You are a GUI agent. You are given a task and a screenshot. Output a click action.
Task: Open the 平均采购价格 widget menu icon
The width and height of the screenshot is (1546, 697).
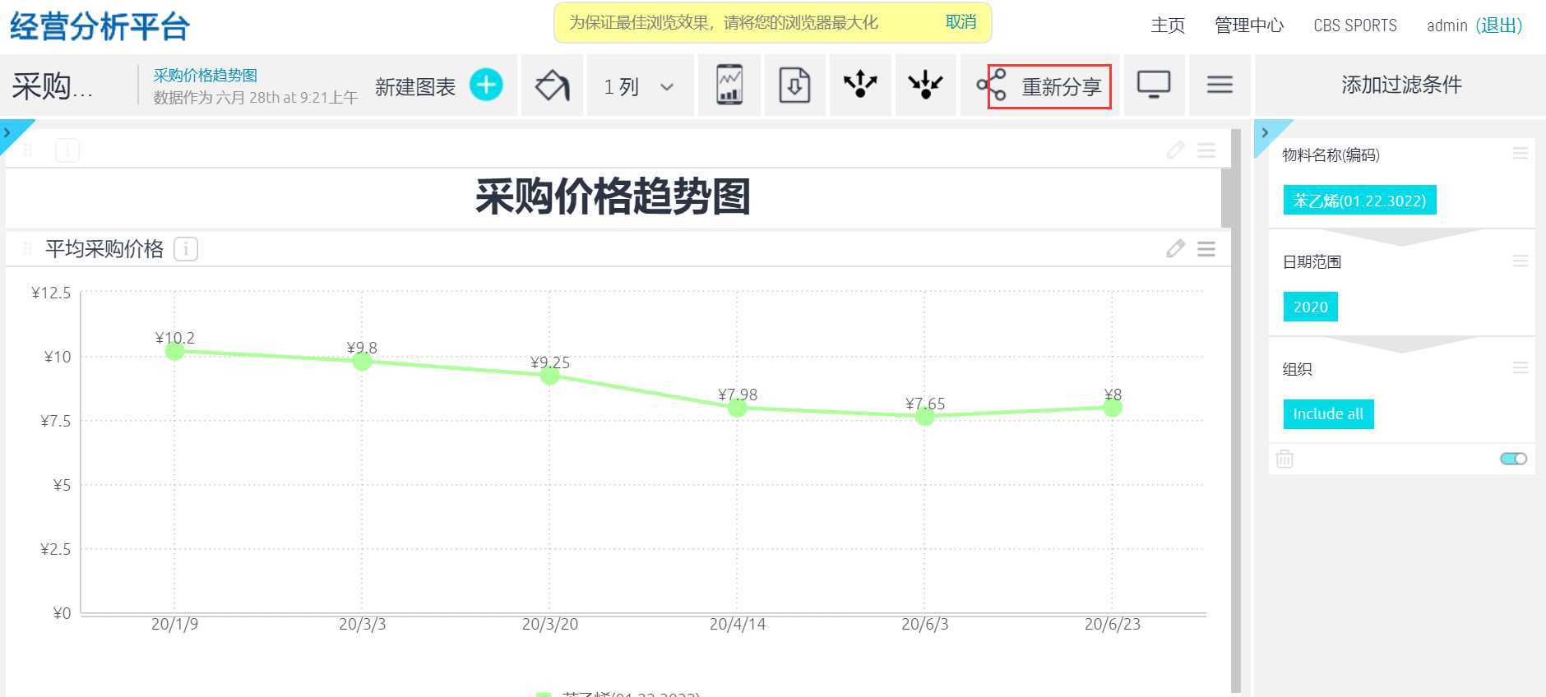click(1206, 249)
